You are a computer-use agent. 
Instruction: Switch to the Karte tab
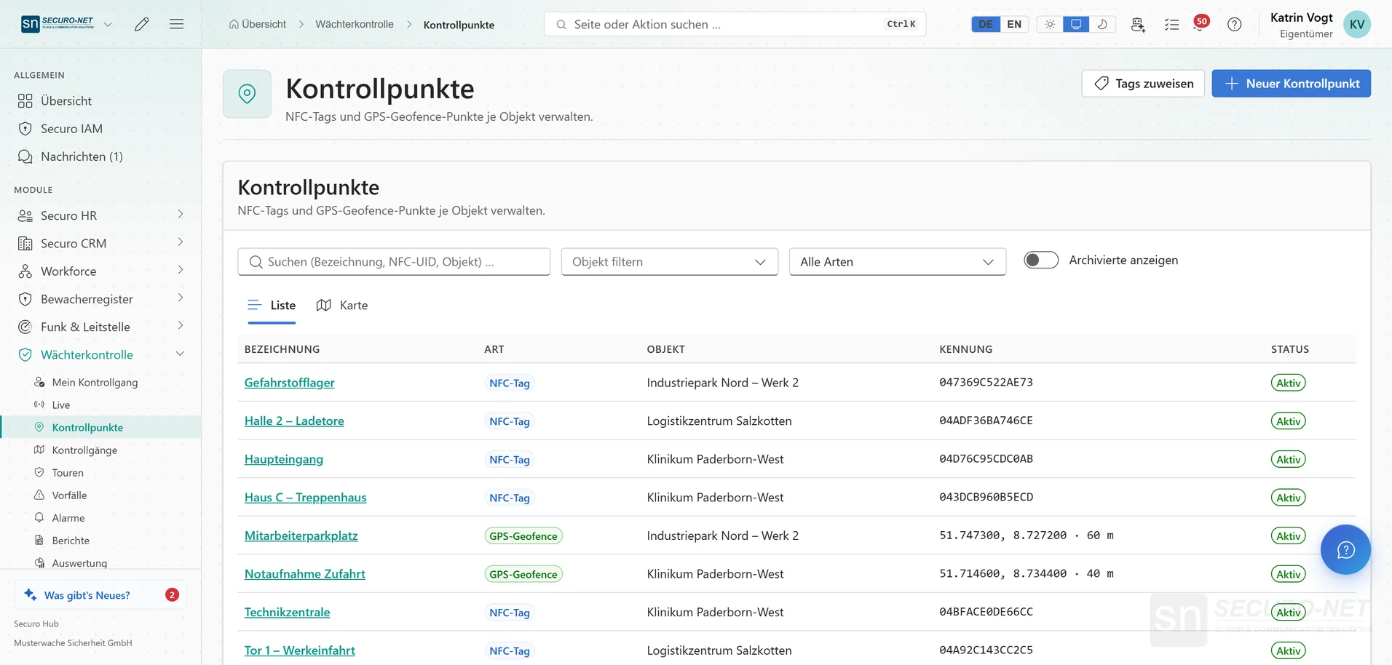point(342,306)
